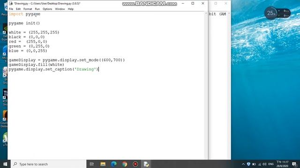Click the 'Type here to search' box
Screen dimensions: 300x168
(x=49, y=164)
